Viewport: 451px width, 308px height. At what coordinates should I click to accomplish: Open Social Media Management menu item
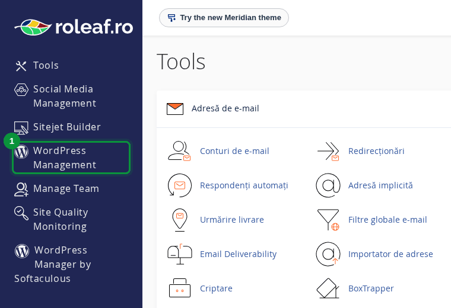coord(65,96)
